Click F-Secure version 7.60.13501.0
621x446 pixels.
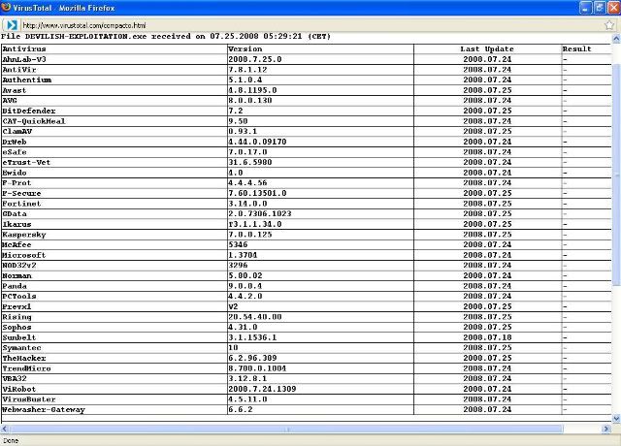coord(257,193)
